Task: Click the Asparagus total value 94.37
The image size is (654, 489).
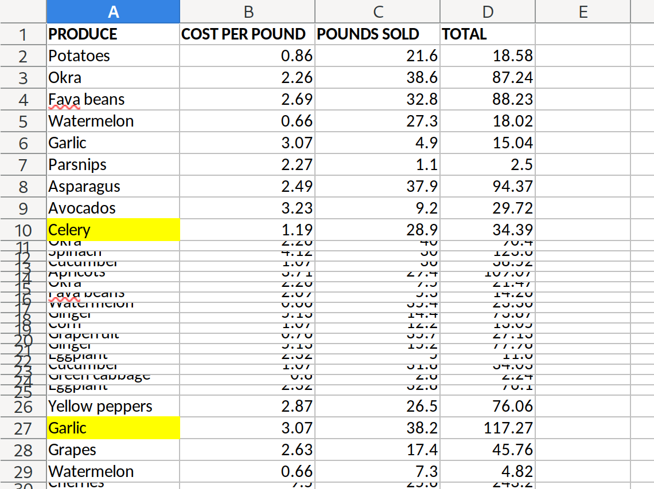Action: 487,187
